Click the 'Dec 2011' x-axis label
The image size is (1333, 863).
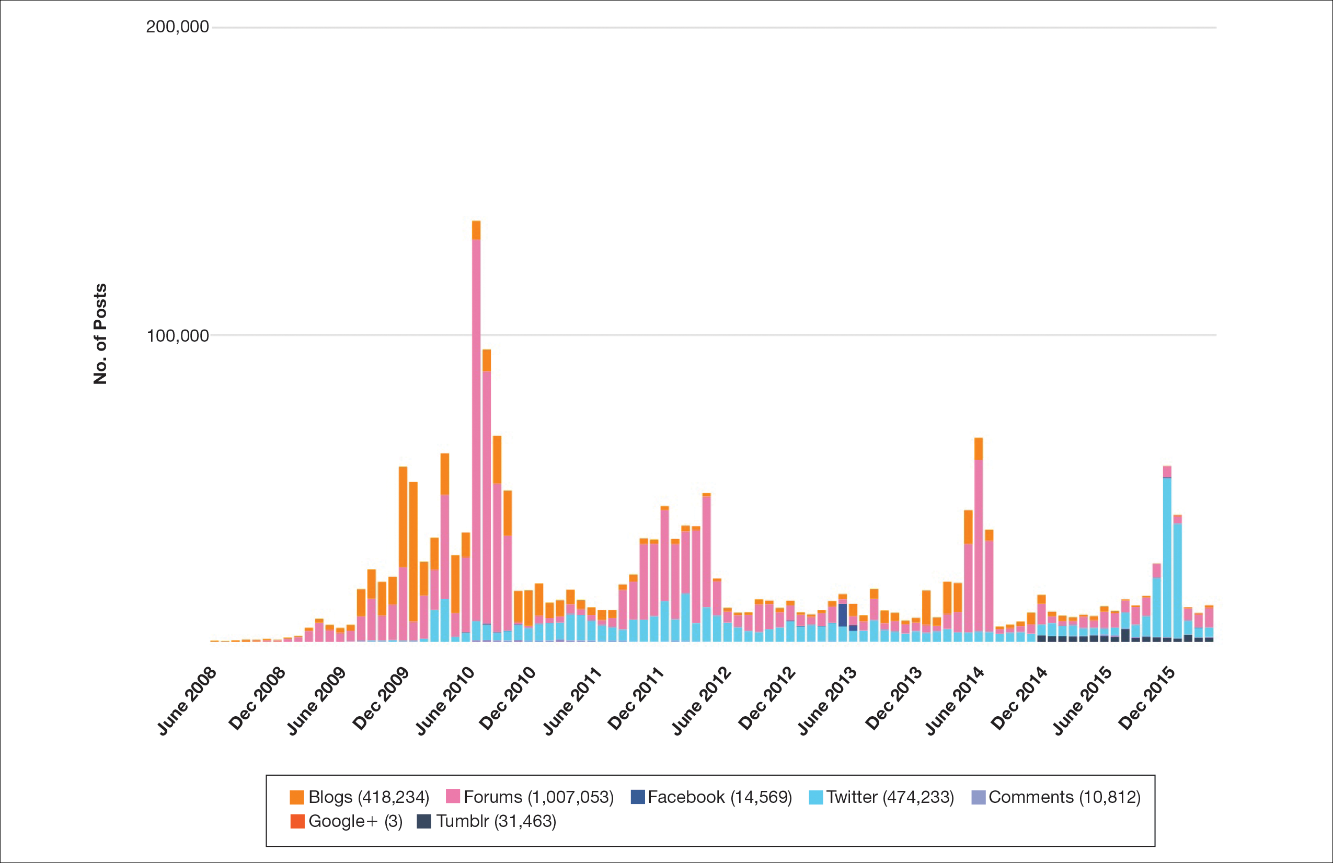tap(636, 698)
